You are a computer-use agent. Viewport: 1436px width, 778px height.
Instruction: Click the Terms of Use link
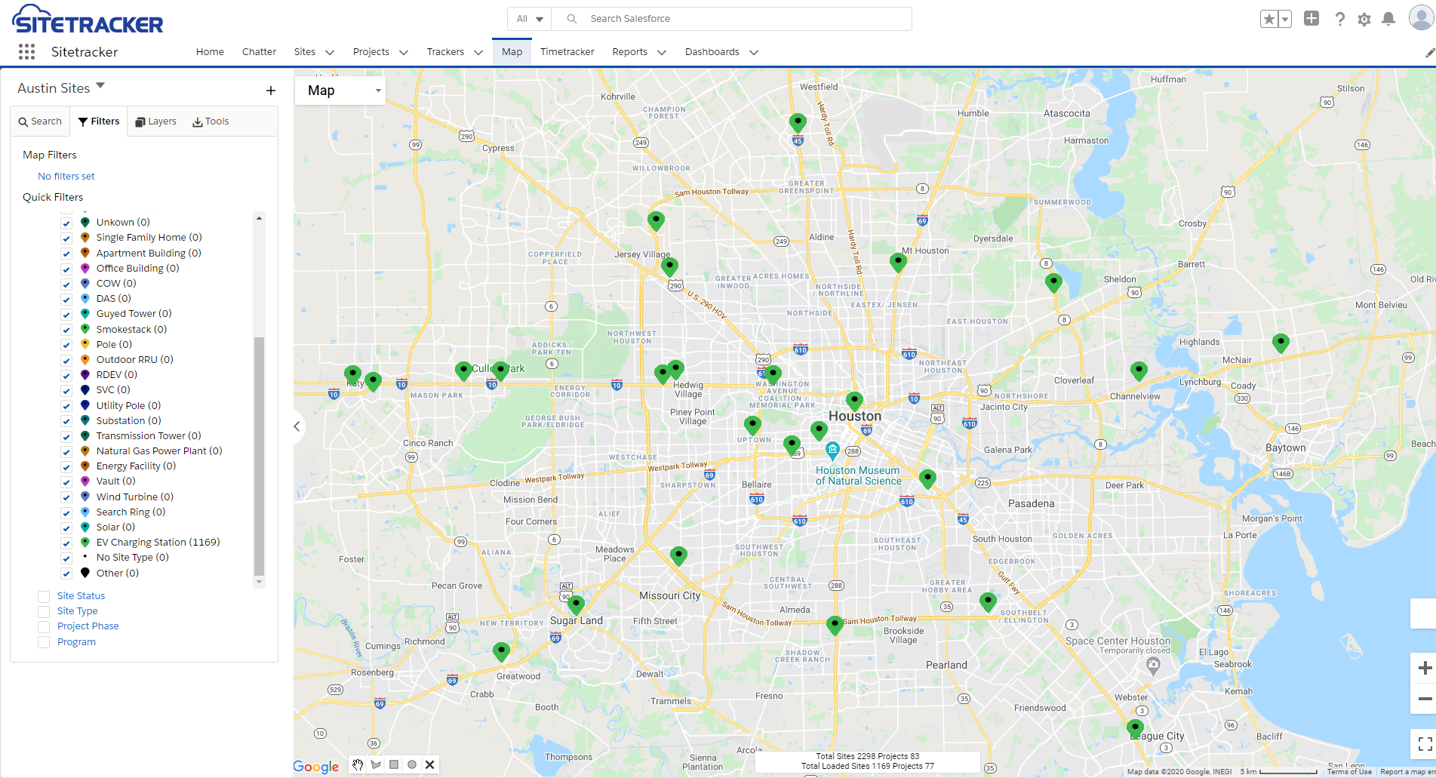click(x=1349, y=772)
